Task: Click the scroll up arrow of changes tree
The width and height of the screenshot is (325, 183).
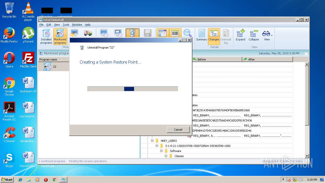Action: tap(307, 64)
